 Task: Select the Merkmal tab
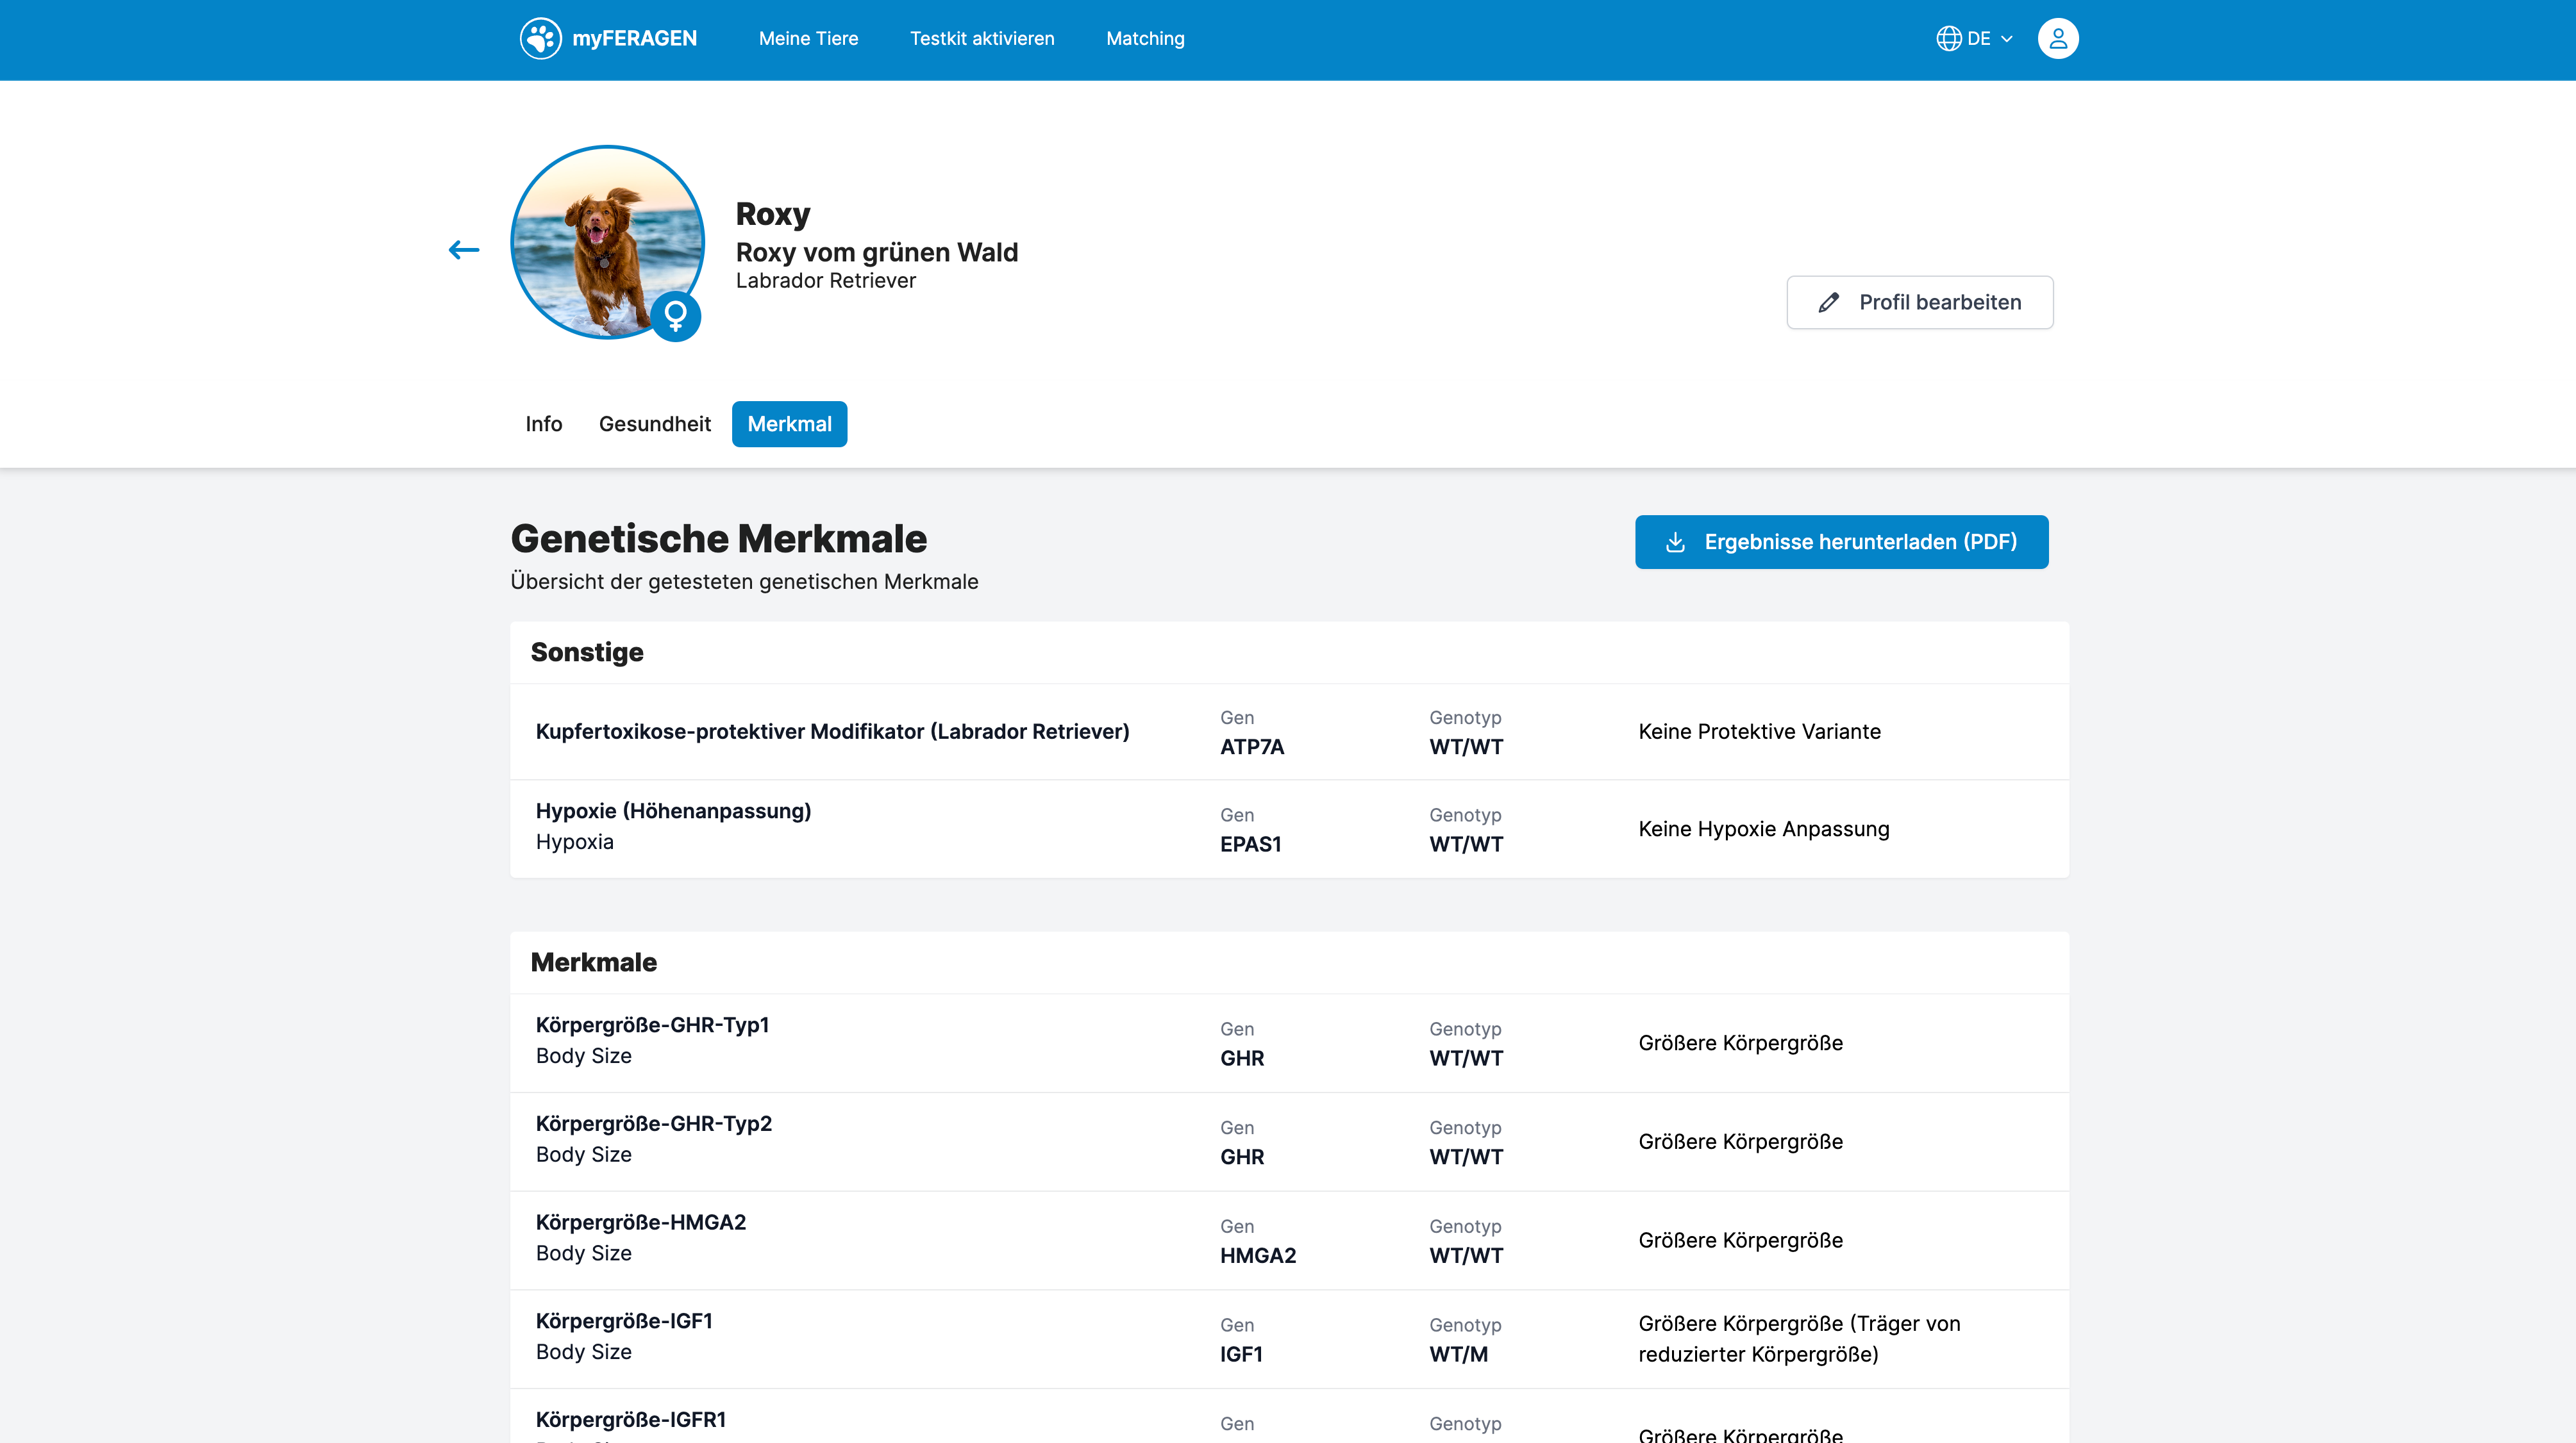click(x=789, y=424)
